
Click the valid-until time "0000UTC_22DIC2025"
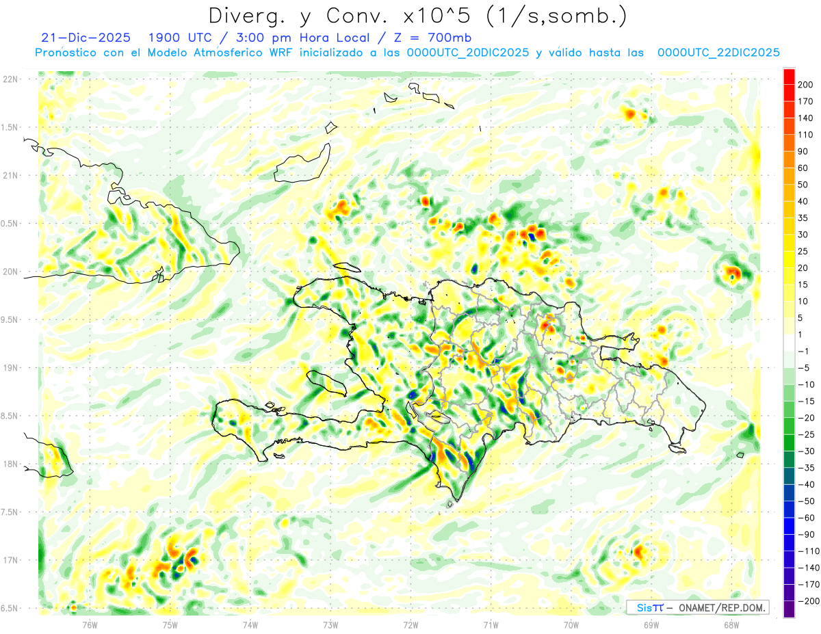click(718, 53)
